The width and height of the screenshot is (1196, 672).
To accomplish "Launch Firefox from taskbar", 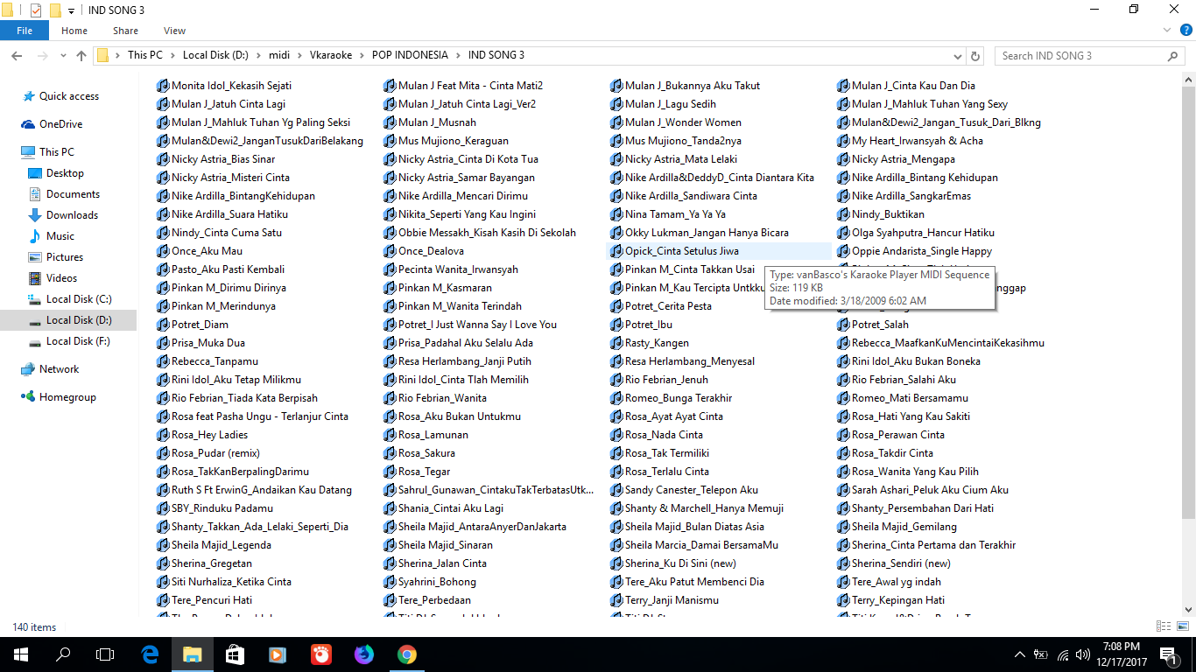I will pyautogui.click(x=363, y=654).
